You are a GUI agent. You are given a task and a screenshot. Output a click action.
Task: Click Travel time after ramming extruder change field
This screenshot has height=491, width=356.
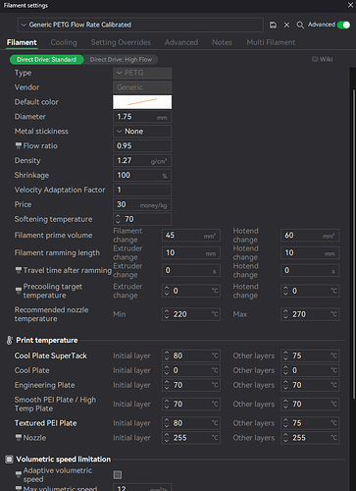(x=191, y=270)
